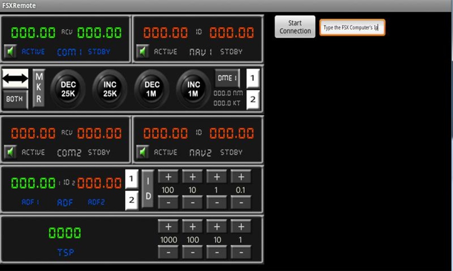Click the INC 1M knob
The width and height of the screenshot is (453, 271).
pyautogui.click(x=193, y=89)
